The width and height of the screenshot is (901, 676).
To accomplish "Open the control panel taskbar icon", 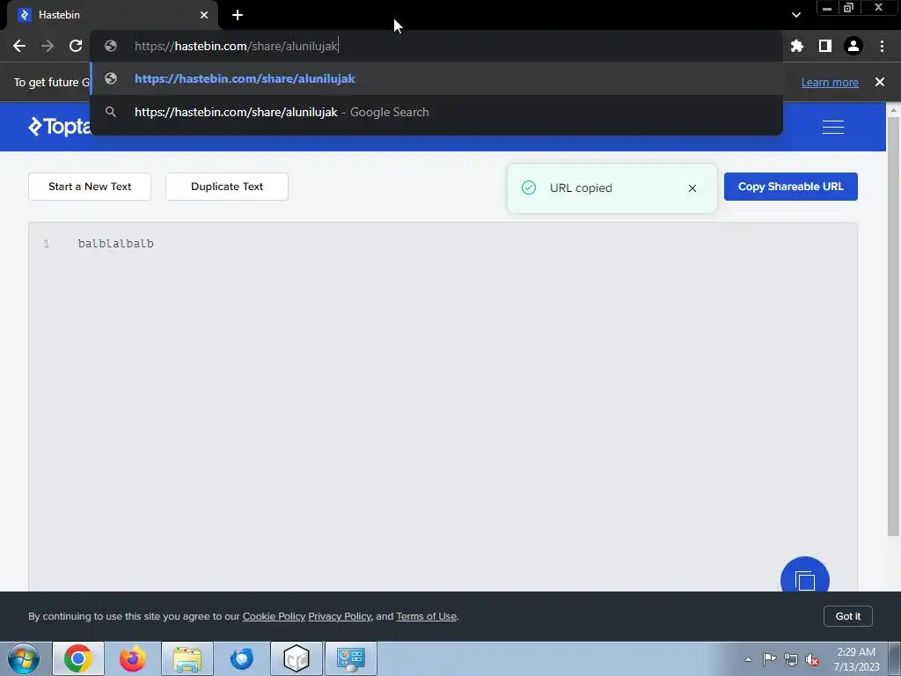I will (x=351, y=658).
